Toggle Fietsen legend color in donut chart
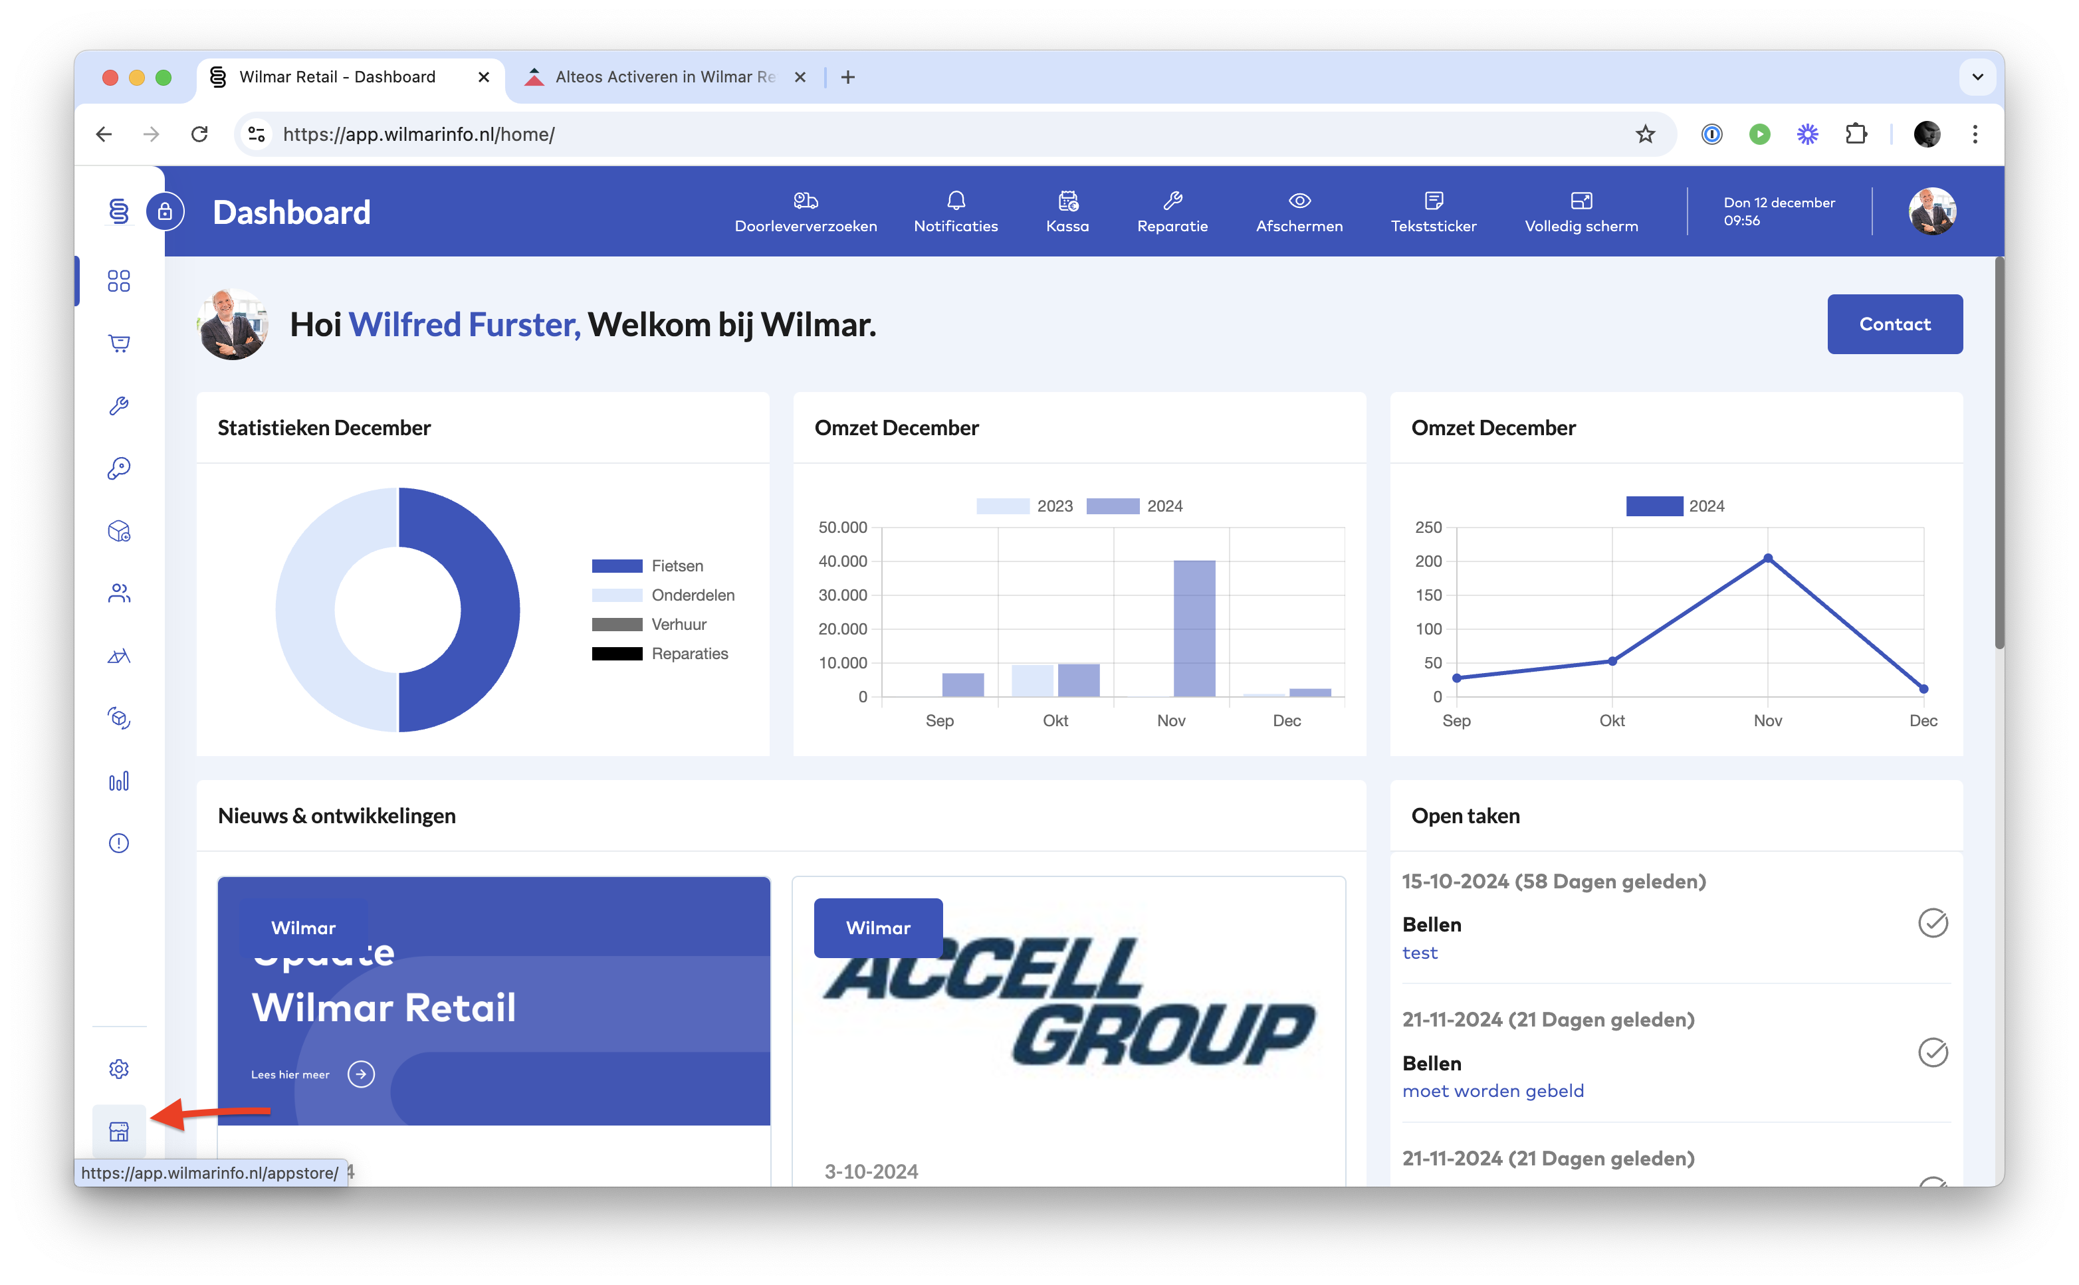This screenshot has width=2079, height=1285. point(617,566)
